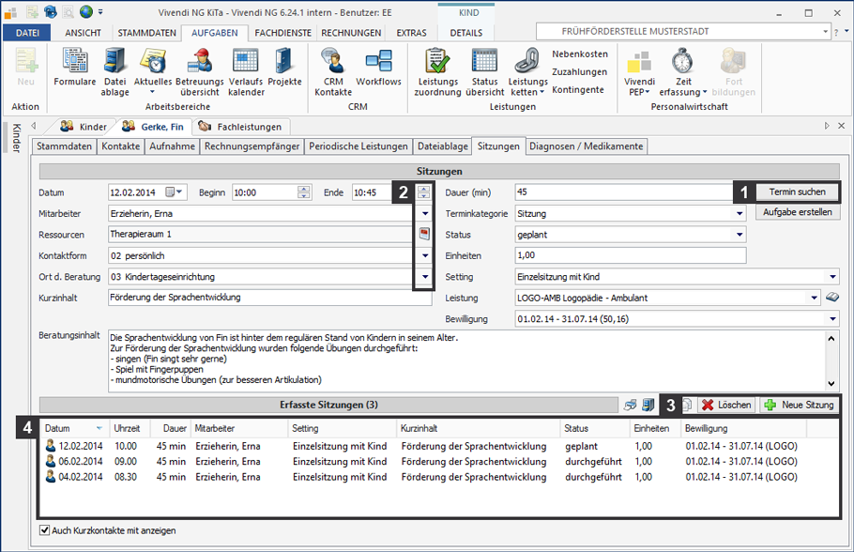Click the copy session icon next to Löschen

pyautogui.click(x=687, y=405)
